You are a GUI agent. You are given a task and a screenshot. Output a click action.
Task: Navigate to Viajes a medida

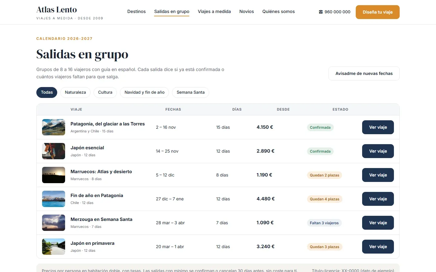click(214, 11)
